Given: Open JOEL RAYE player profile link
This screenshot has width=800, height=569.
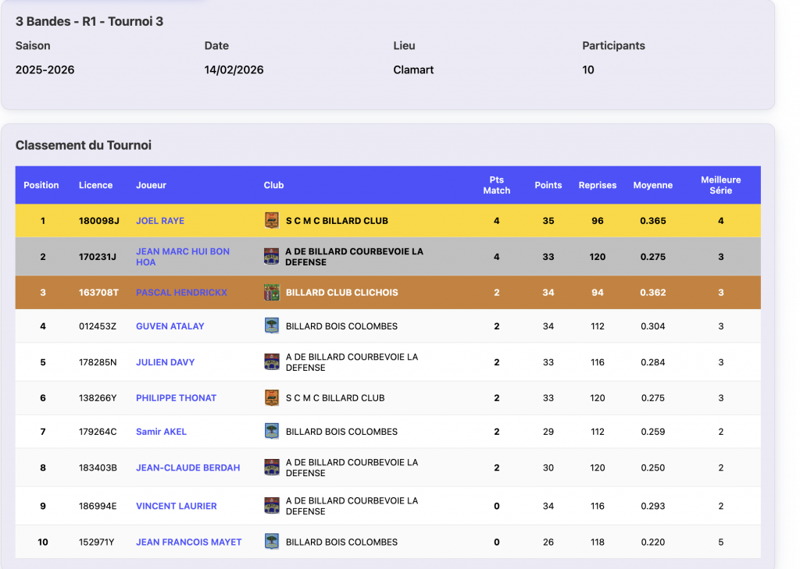Looking at the screenshot, I should (x=160, y=221).
